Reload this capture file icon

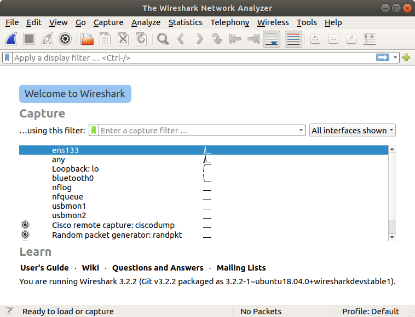141,39
